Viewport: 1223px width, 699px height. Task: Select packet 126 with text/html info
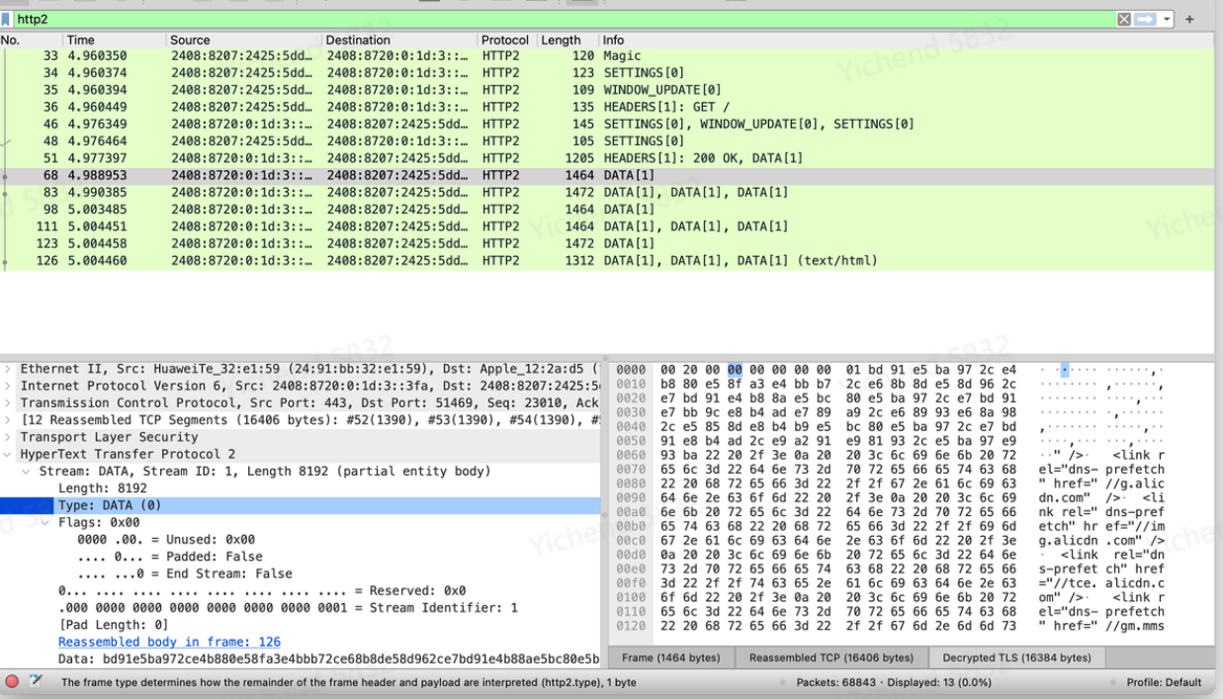coord(607,261)
